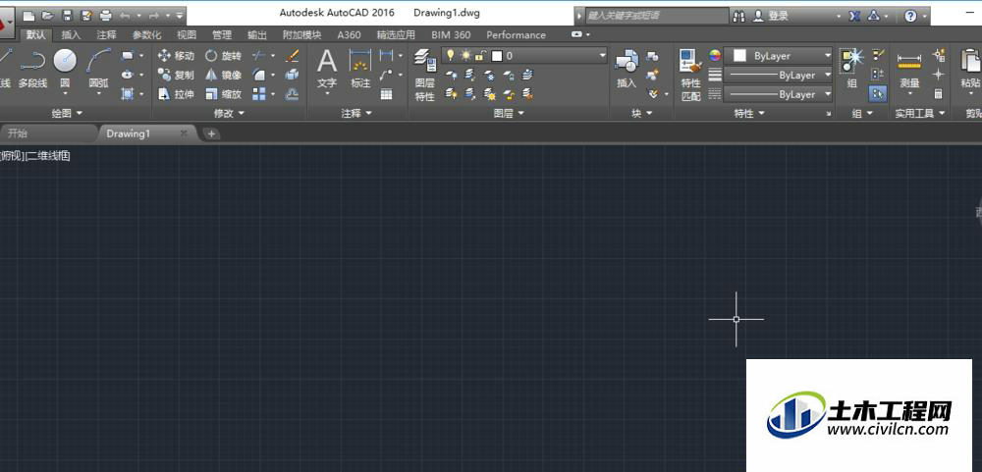Image resolution: width=982 pixels, height=472 pixels.
Task: Expand the Block (块) panel
Action: click(642, 113)
